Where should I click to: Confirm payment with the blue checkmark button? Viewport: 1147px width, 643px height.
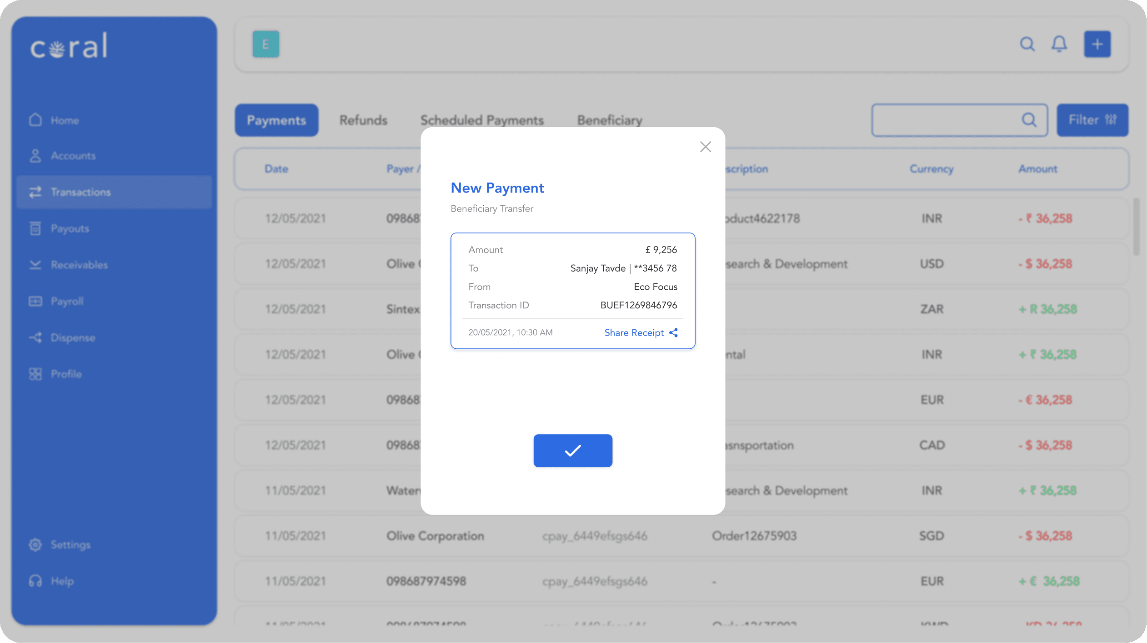click(572, 450)
